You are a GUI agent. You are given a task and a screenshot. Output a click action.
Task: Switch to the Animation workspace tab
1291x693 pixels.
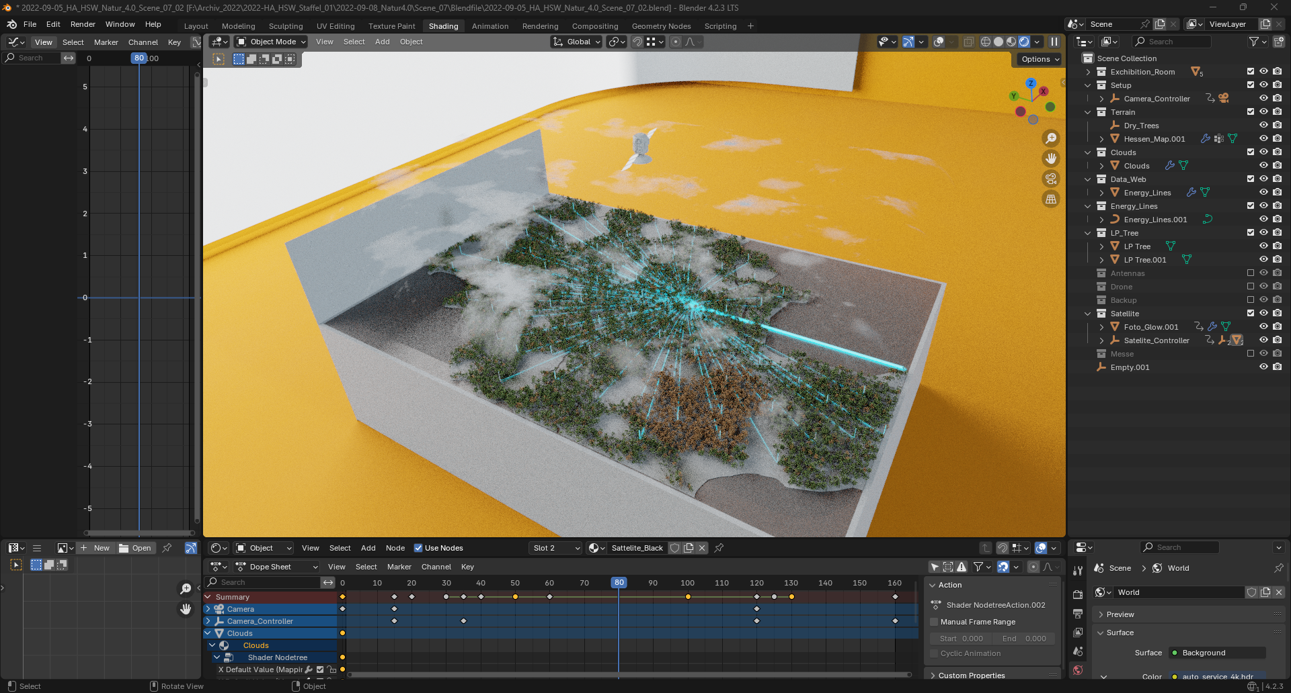(490, 26)
